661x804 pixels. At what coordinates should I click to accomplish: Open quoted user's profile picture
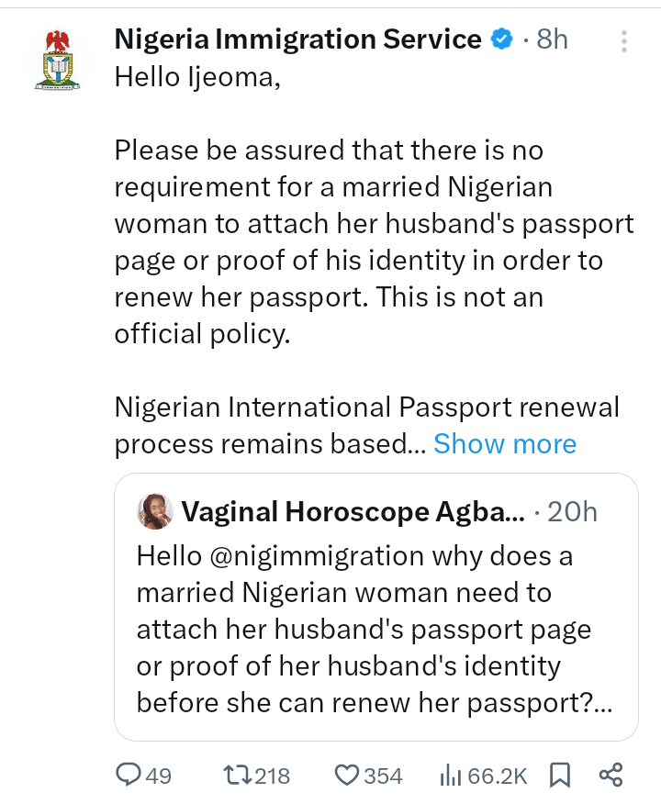click(155, 511)
